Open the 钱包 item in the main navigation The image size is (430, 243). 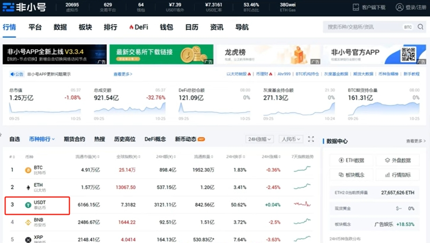point(167,27)
